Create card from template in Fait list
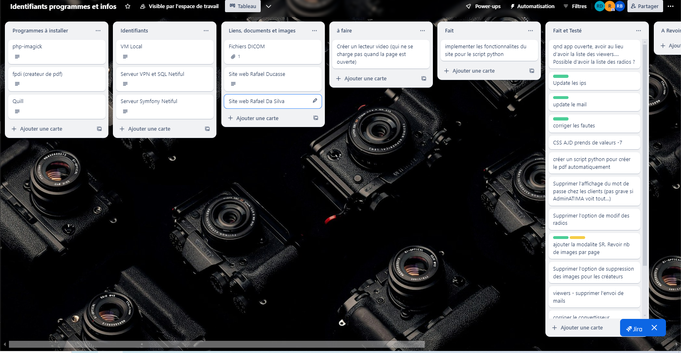This screenshot has height=353, width=681. [532, 71]
